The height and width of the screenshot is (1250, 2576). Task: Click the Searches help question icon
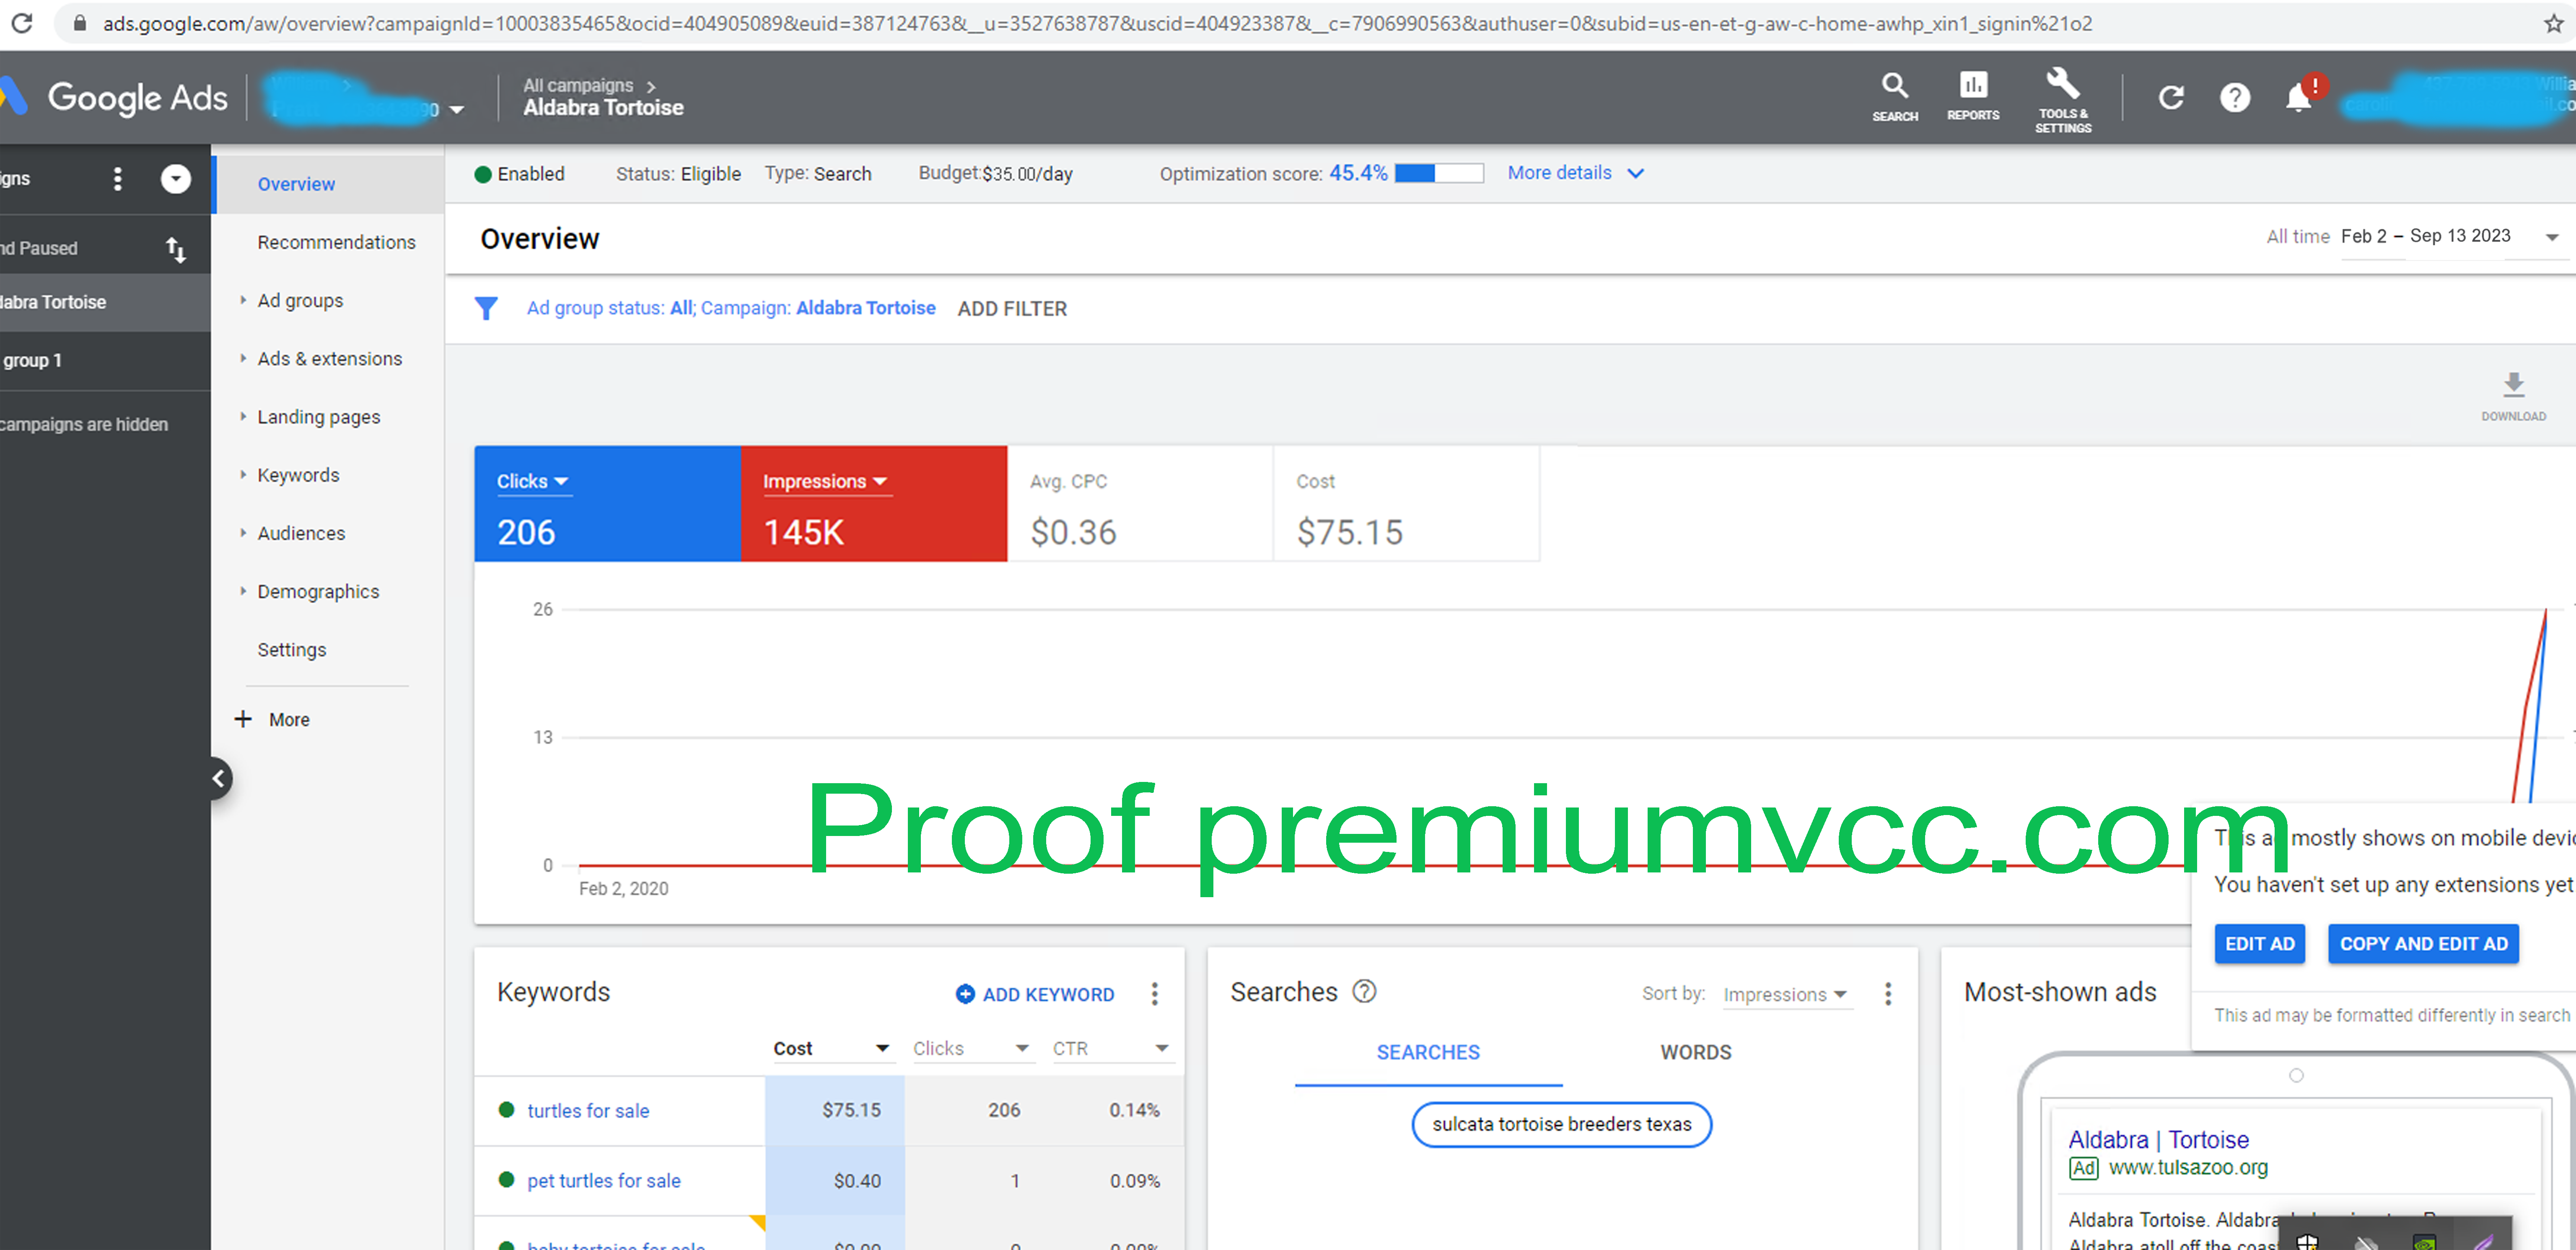point(1364,991)
